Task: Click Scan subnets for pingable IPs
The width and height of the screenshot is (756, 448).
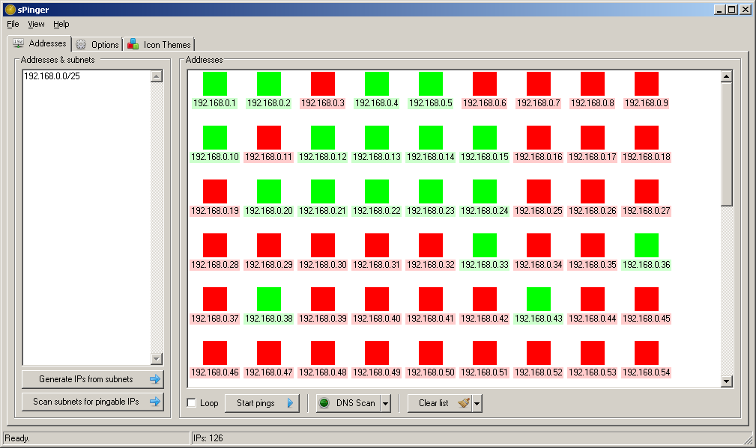Action: coord(93,402)
